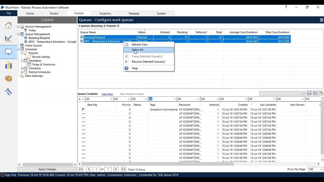324x182 pixels.
Task: Choose Select All from the context menu
Action: tap(149, 50)
